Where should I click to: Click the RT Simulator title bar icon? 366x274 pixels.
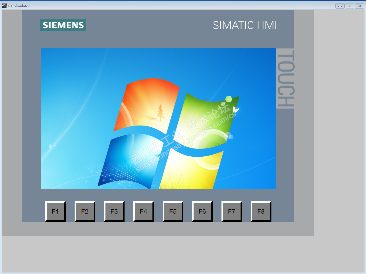[x=5, y=6]
